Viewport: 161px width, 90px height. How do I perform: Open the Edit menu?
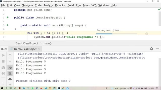10,5
